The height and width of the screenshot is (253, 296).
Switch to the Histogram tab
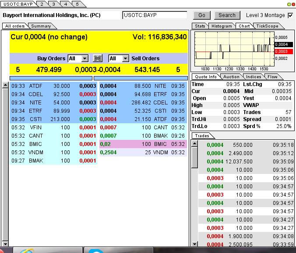222,26
